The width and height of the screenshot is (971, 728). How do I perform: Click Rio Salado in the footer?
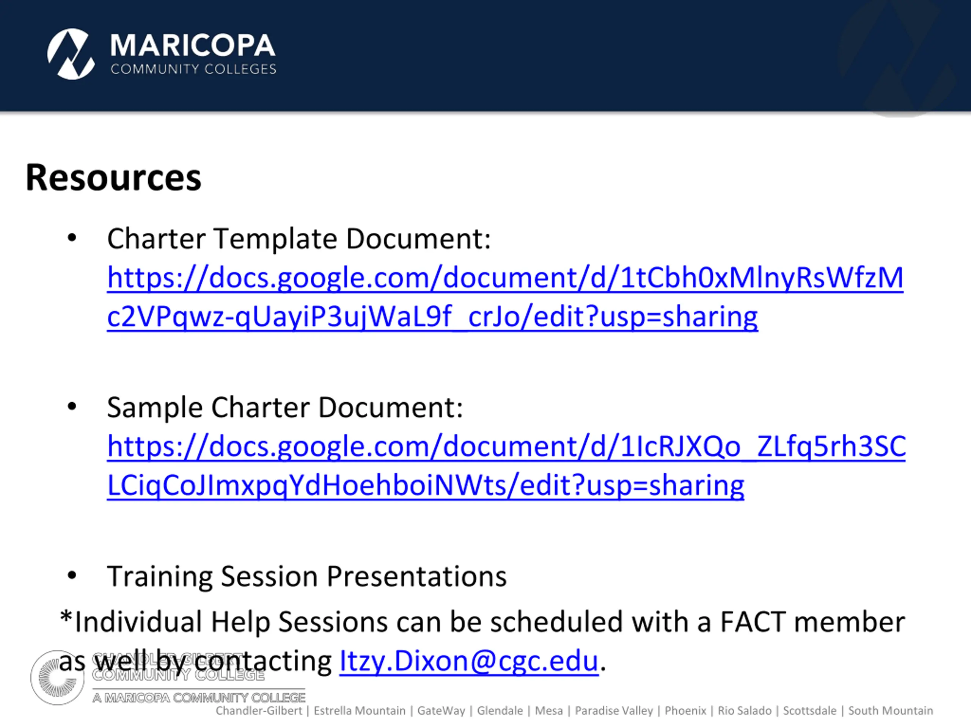tap(745, 711)
